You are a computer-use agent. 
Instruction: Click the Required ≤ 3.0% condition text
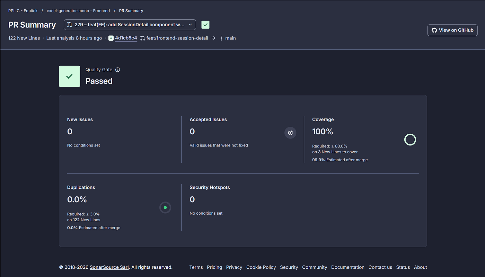(83, 214)
